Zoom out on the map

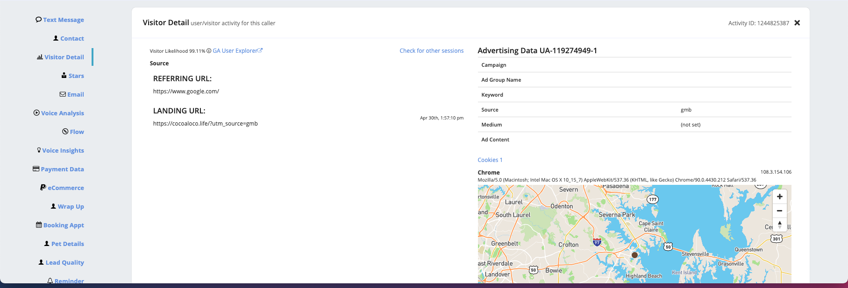(x=779, y=211)
